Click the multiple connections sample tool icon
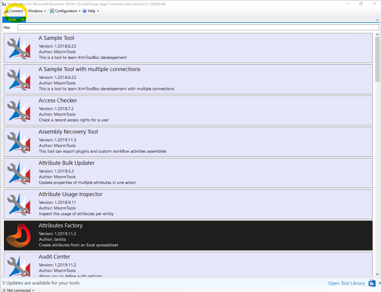The height and width of the screenshot is (292, 381). [x=19, y=79]
